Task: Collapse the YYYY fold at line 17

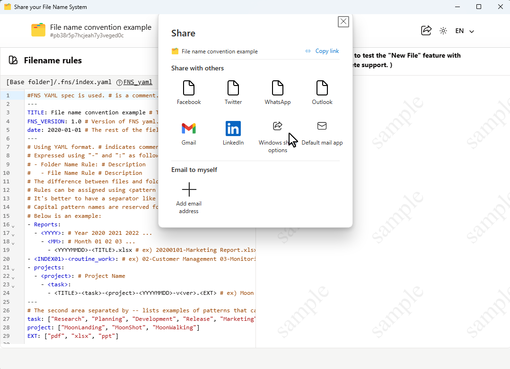Action: 13,235
